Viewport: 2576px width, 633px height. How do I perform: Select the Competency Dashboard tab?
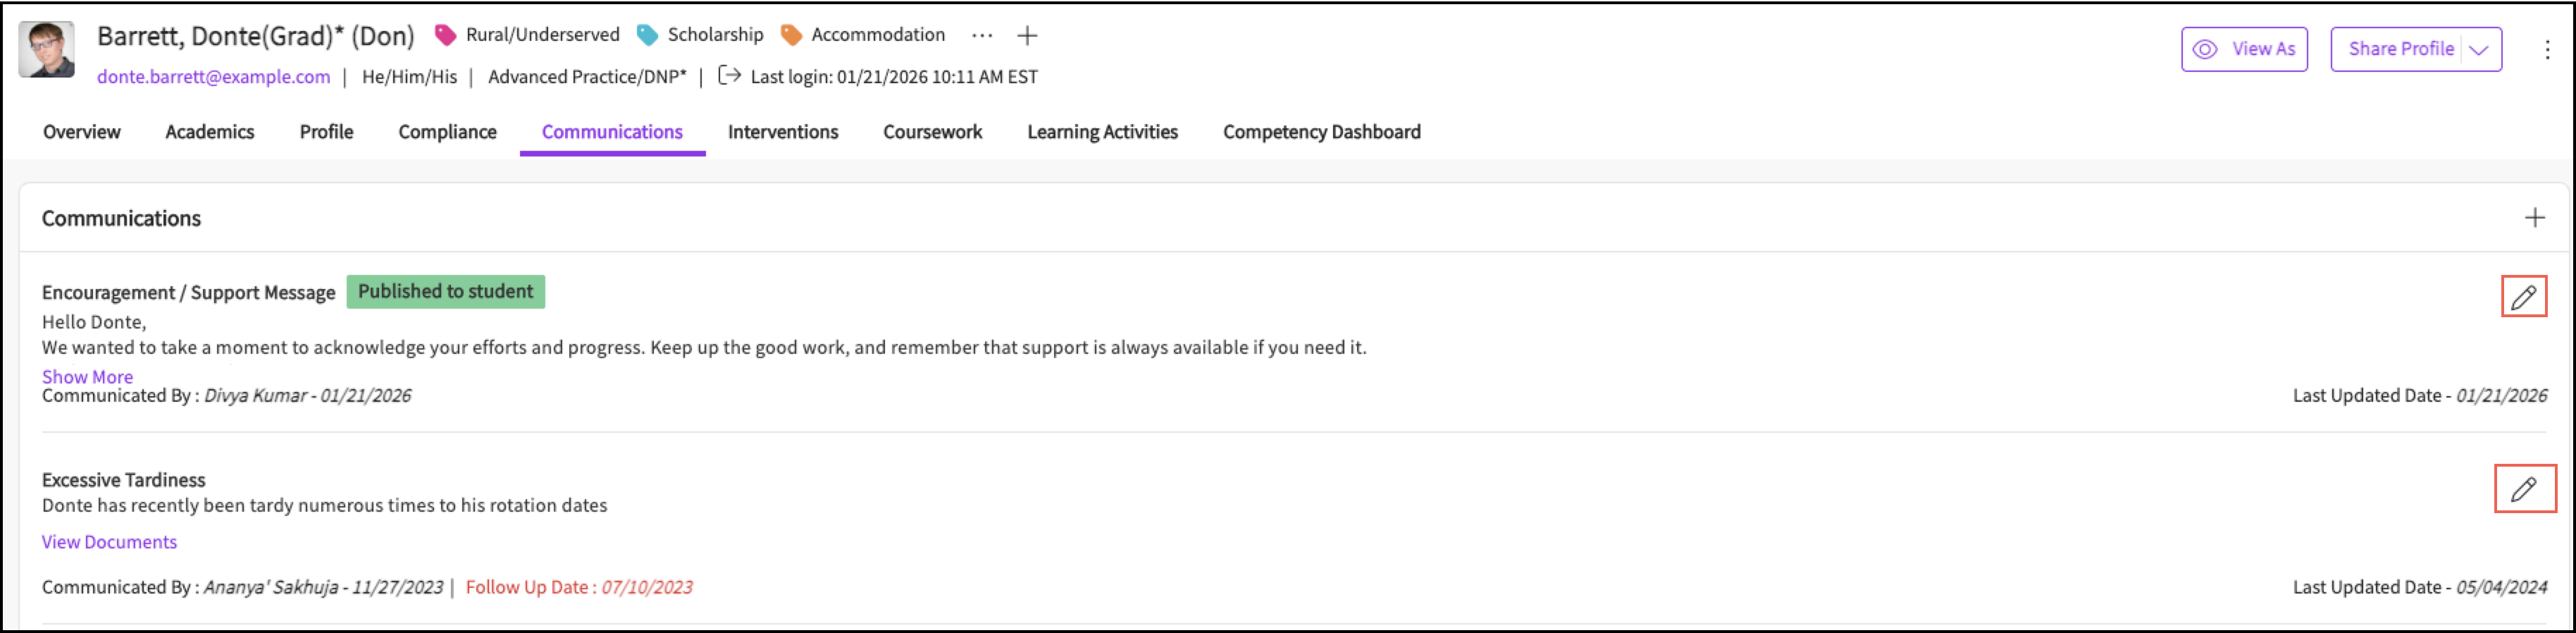tap(1321, 132)
